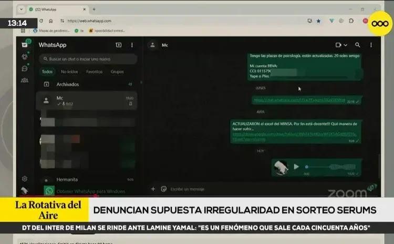The width and height of the screenshot is (394, 244).
Task: Open the chat list options menu
Action: coord(132,45)
